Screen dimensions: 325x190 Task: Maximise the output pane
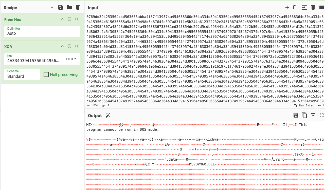tap(322, 116)
